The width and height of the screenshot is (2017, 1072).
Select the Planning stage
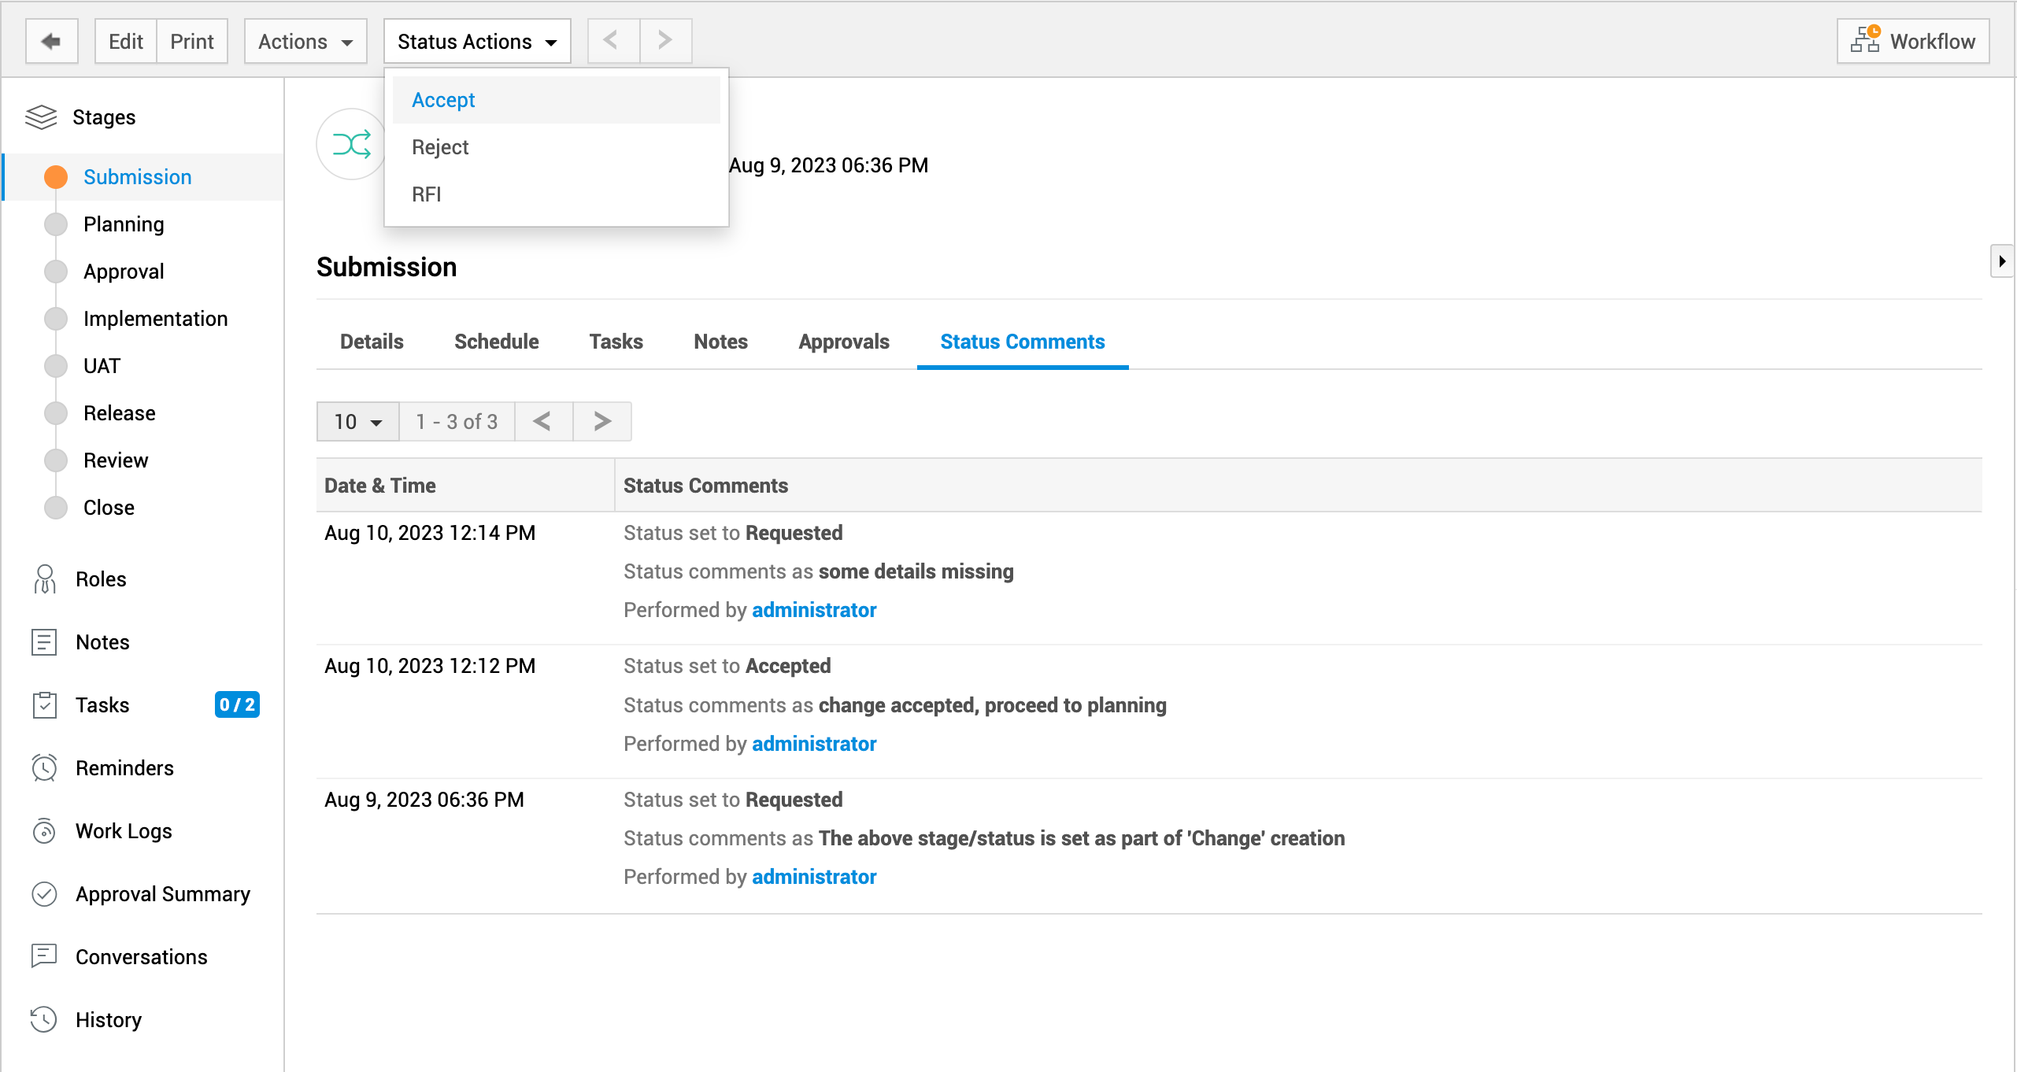pos(142,224)
